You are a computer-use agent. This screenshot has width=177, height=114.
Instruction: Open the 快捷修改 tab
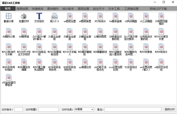(38, 9)
